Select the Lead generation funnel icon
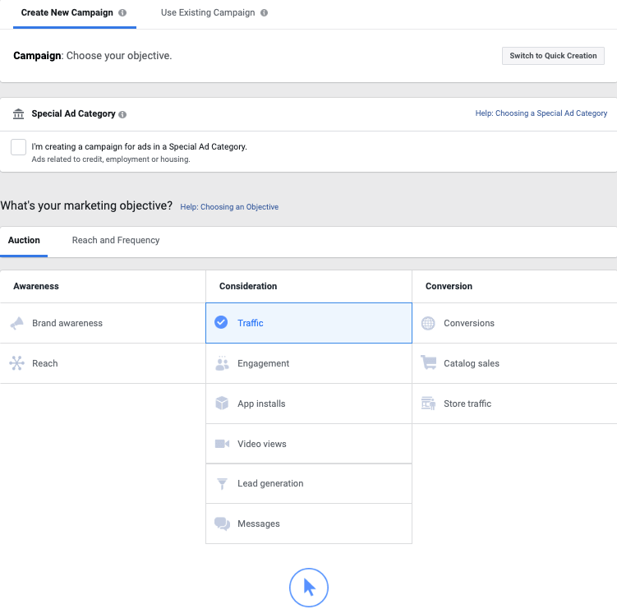Image resolution: width=617 pixels, height=609 pixels. tap(222, 484)
